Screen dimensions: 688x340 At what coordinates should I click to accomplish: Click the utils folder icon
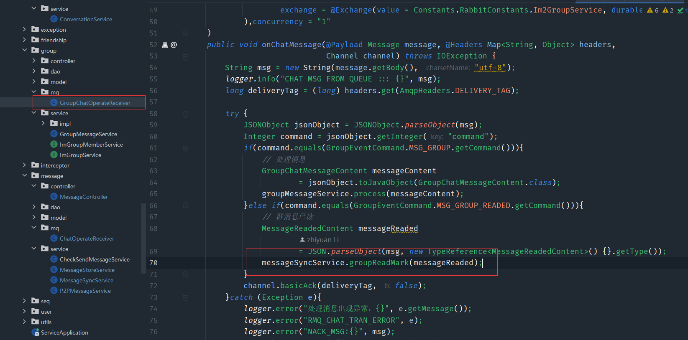click(35, 322)
